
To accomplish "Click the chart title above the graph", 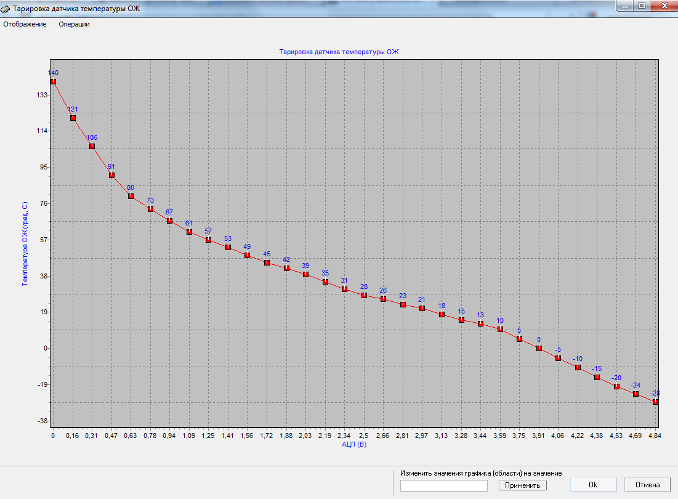I will (x=339, y=52).
